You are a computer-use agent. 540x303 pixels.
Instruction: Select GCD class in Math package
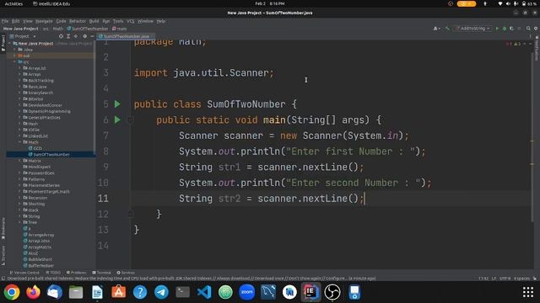37,148
